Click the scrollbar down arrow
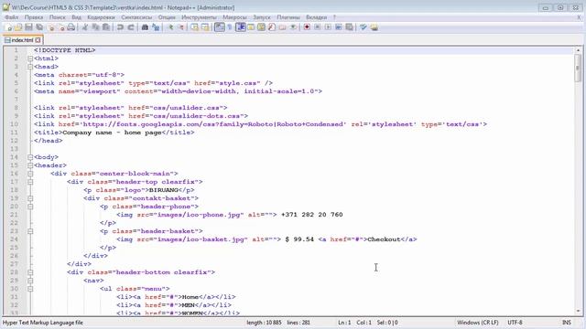 pos(578,311)
